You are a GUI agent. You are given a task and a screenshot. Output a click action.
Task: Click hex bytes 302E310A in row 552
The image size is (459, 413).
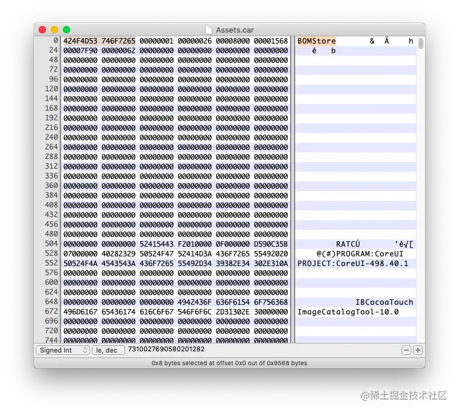tap(271, 264)
